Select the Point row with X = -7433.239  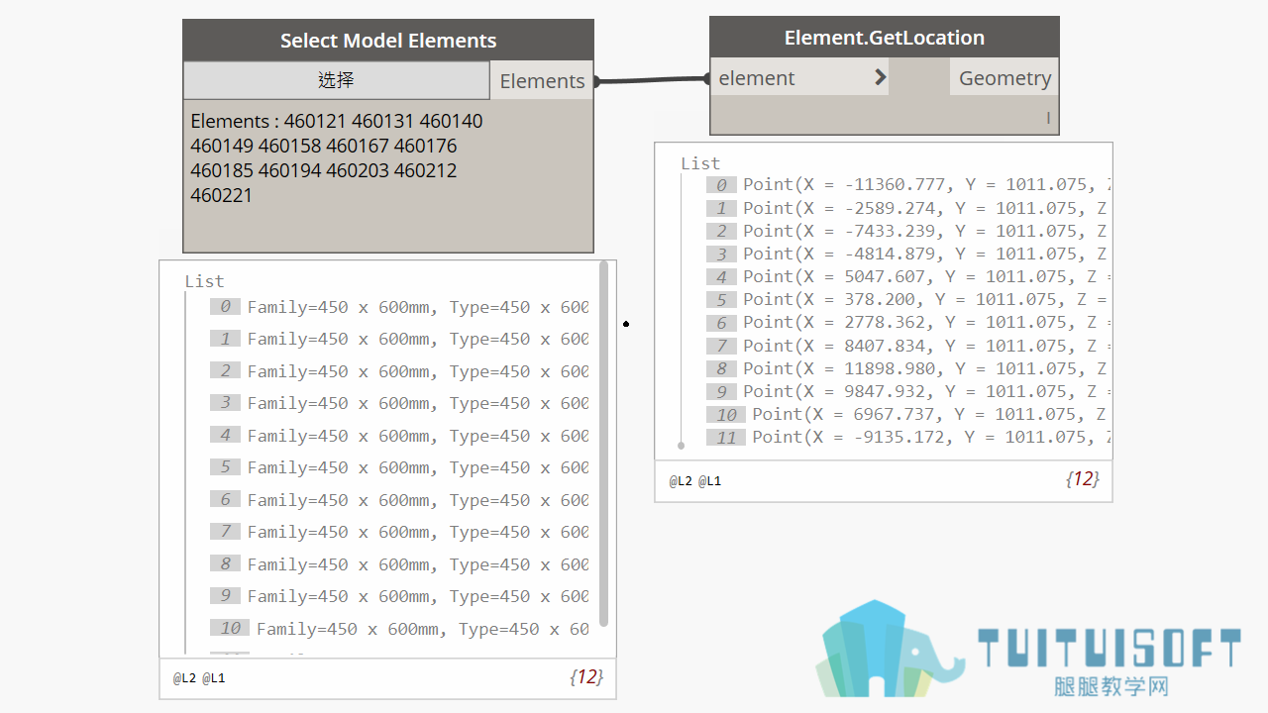click(x=908, y=231)
